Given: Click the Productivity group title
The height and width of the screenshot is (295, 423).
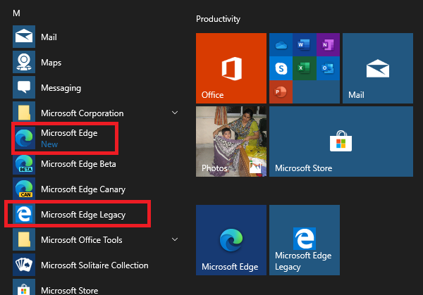Looking at the screenshot, I should (x=218, y=19).
